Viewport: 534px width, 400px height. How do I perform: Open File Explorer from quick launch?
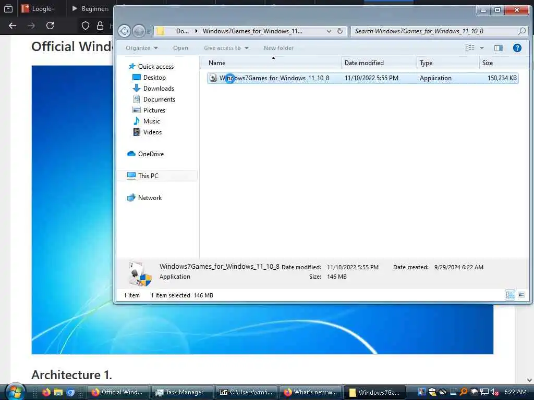tap(58, 392)
